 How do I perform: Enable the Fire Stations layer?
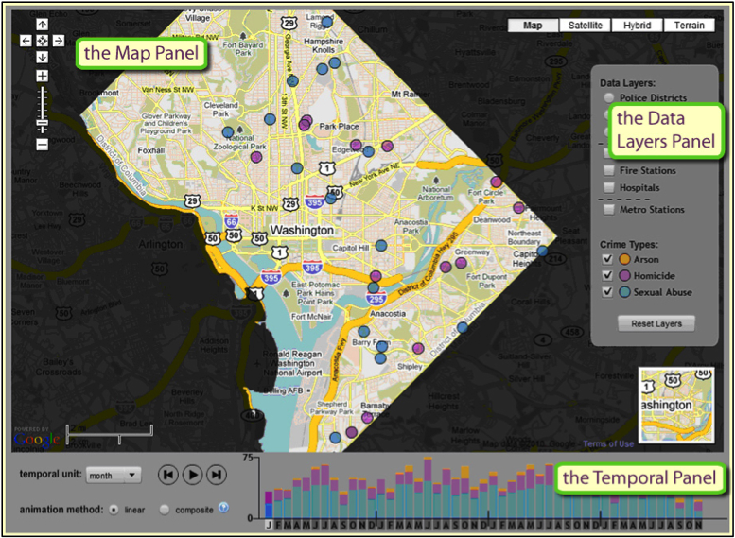point(607,171)
